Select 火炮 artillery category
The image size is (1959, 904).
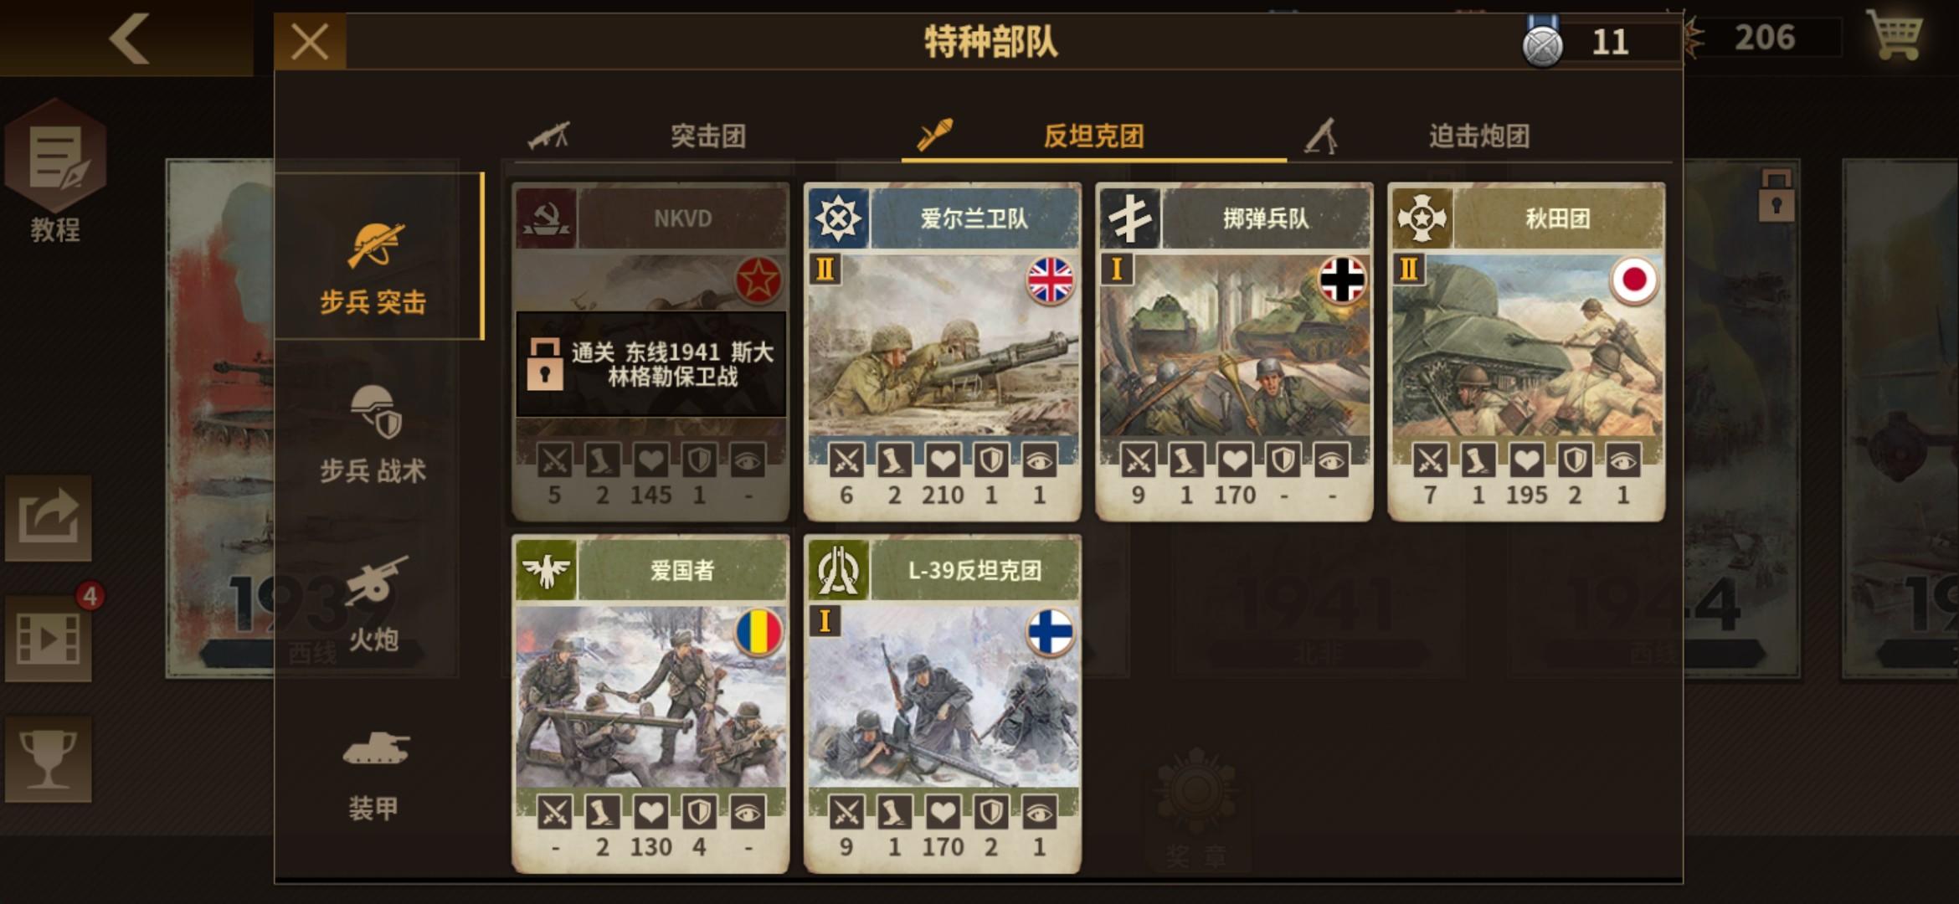pyautogui.click(x=373, y=604)
